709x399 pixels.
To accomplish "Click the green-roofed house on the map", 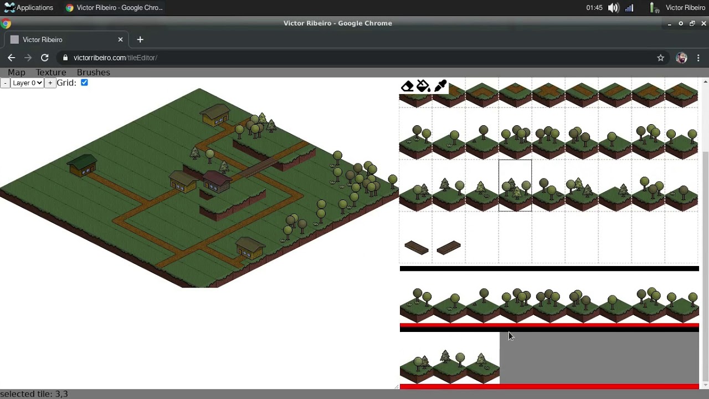I will point(83,165).
